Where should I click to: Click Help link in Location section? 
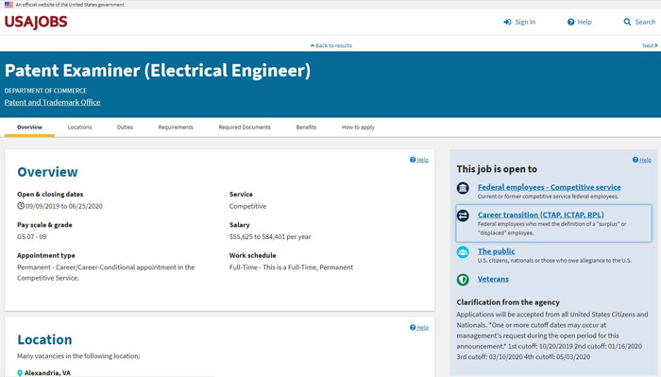click(419, 328)
